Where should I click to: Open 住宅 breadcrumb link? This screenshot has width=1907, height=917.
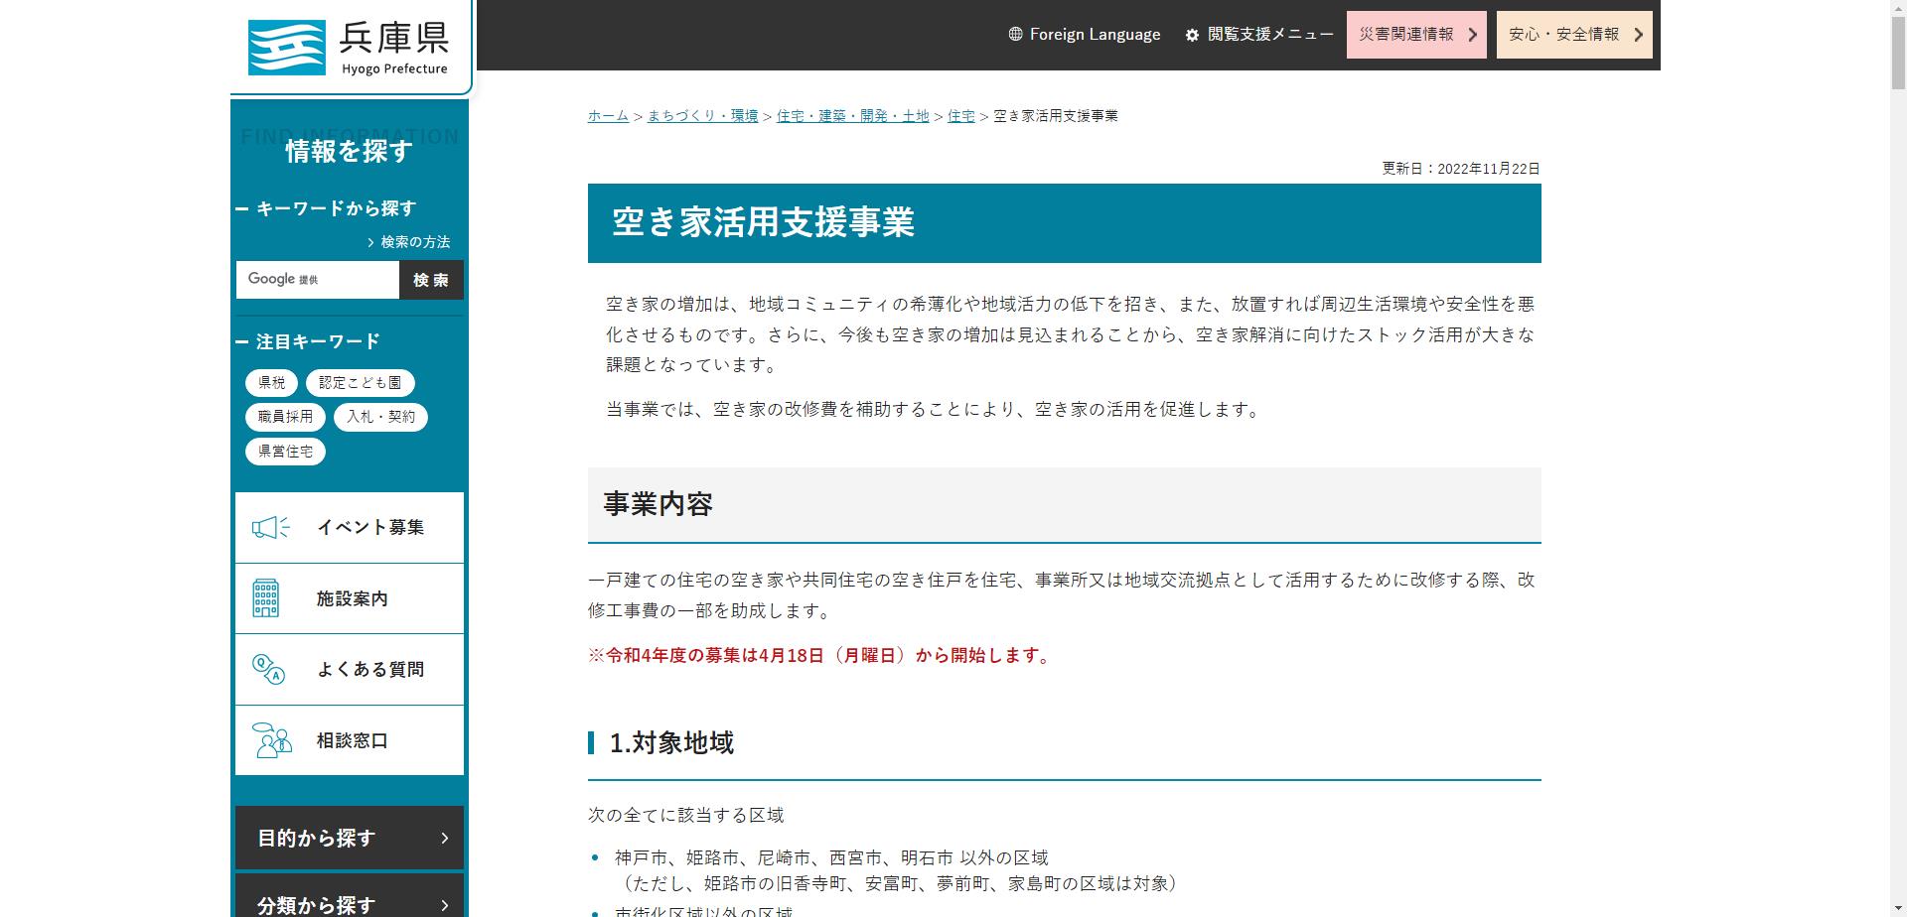coord(961,116)
